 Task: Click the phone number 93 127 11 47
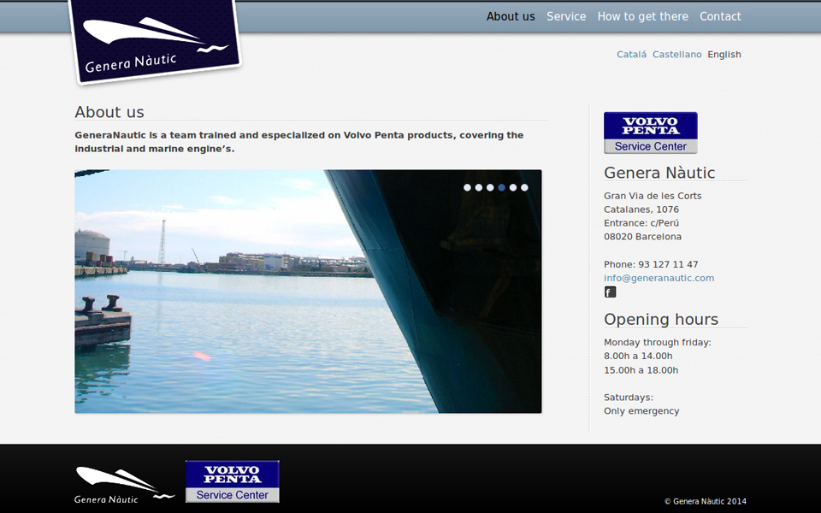tap(668, 264)
